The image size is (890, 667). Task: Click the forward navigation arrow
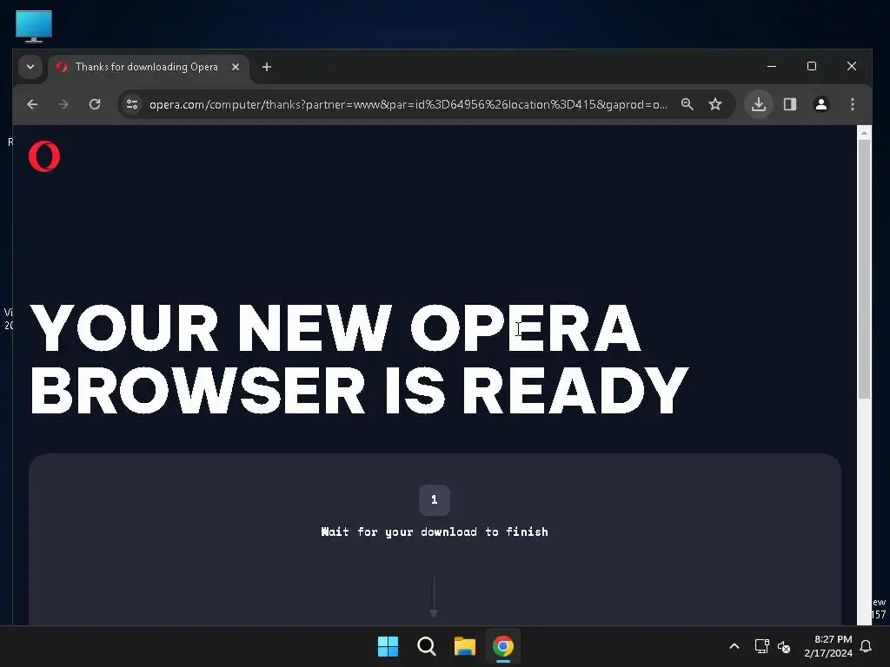pyautogui.click(x=63, y=104)
